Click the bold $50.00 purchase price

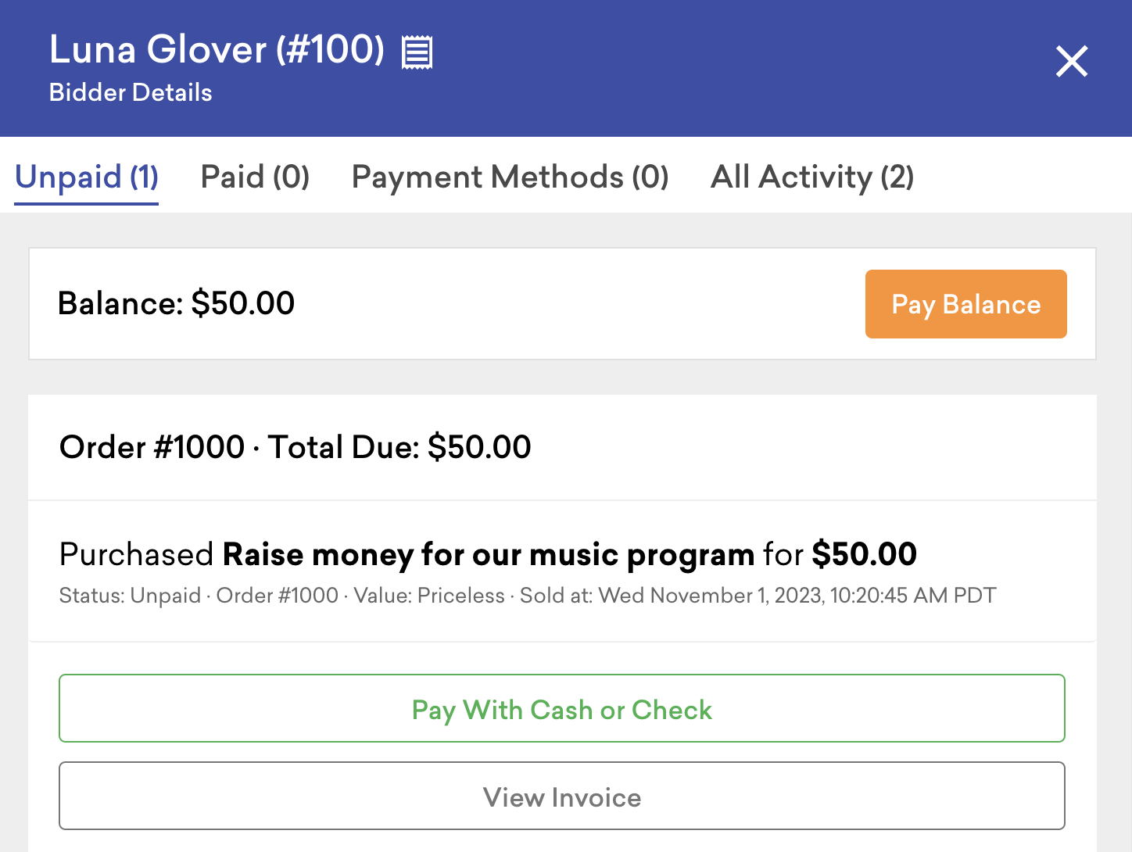tap(864, 554)
